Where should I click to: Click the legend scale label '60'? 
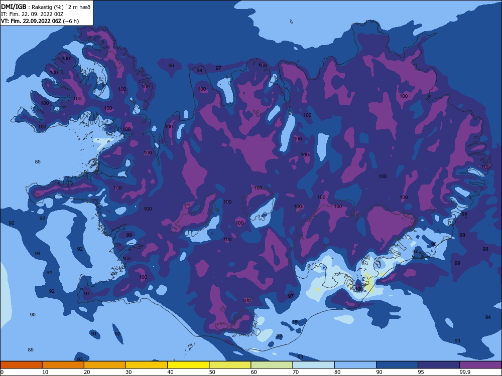click(254, 372)
